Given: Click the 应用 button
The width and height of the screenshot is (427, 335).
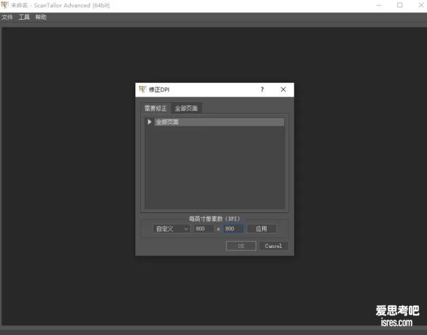Looking at the screenshot, I should (x=262, y=229).
